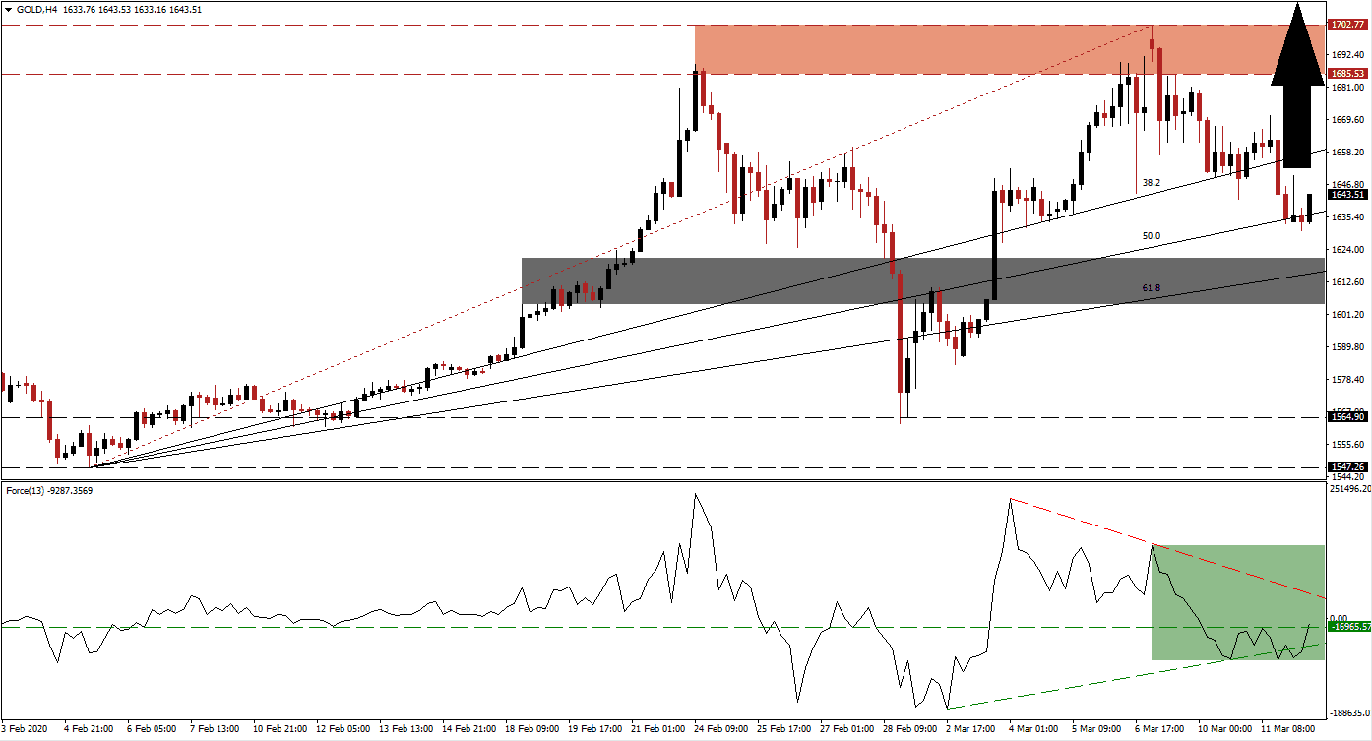This screenshot has height=741, width=1372.
Task: Click the current price tag 1643.51
Action: (1346, 195)
